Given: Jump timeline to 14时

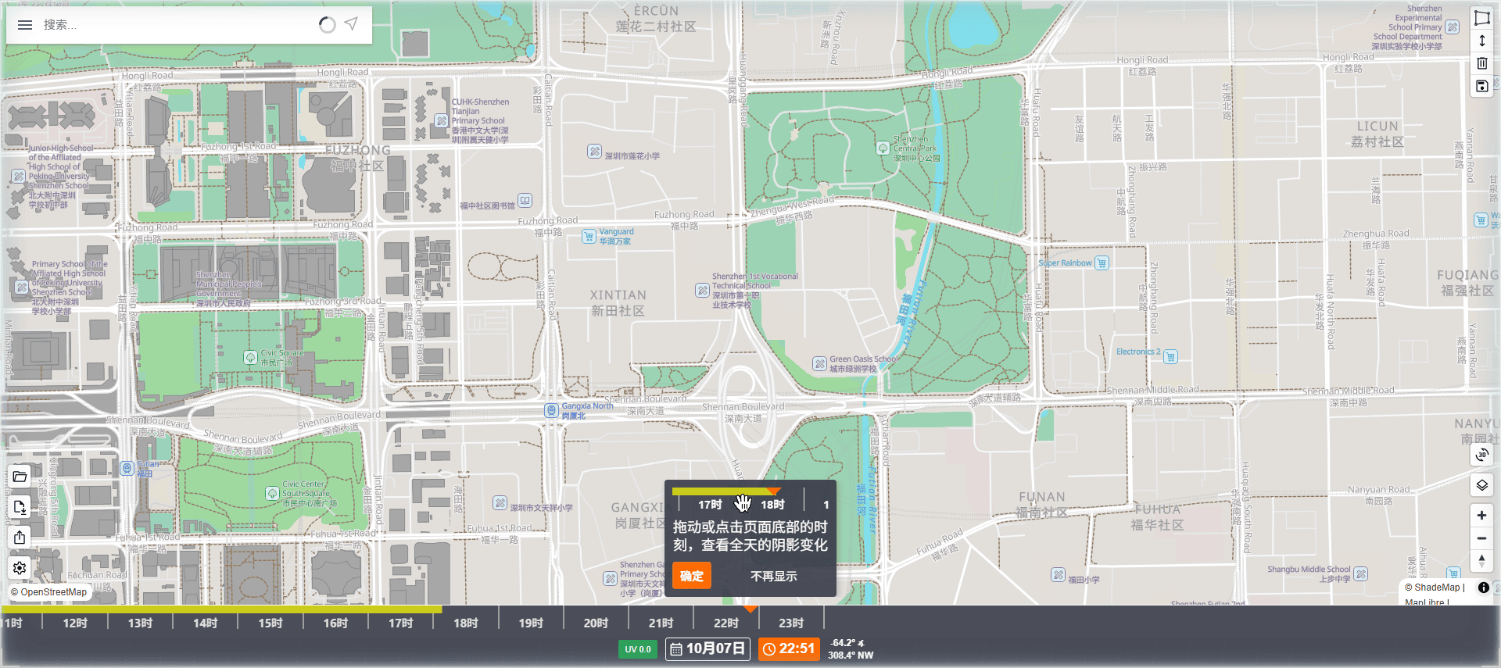Looking at the screenshot, I should [205, 623].
